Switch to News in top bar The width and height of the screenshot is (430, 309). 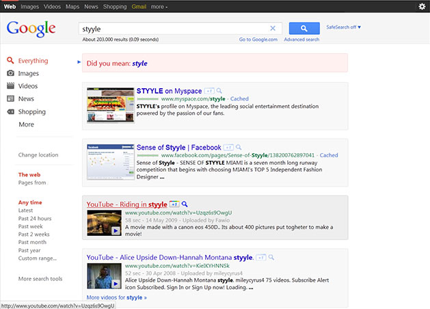tap(91, 7)
